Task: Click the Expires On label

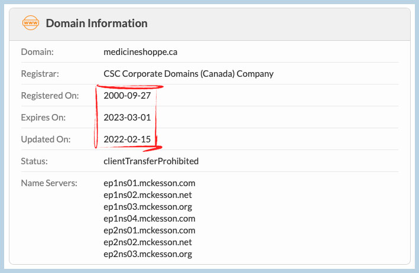Action: [x=43, y=118]
